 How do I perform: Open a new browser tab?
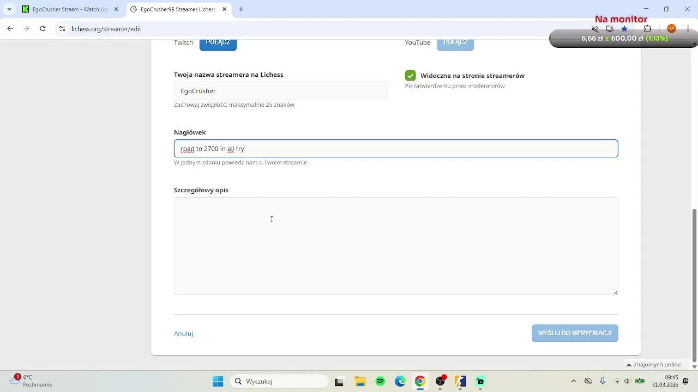241,9
